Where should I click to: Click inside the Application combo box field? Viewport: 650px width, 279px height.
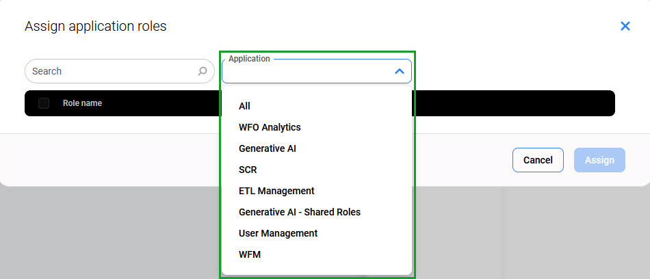click(x=308, y=72)
